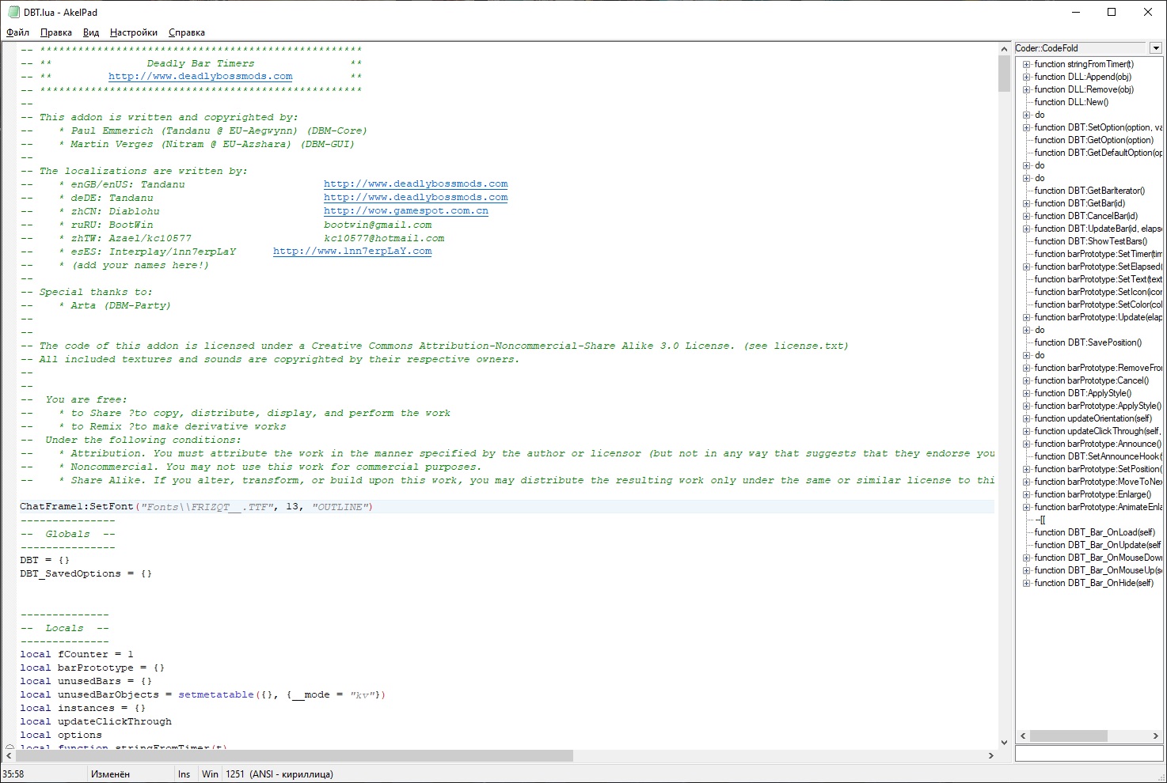Click the CodeFold panel horizontal scrollbar thumb
Image resolution: width=1167 pixels, height=783 pixels.
(x=1068, y=736)
